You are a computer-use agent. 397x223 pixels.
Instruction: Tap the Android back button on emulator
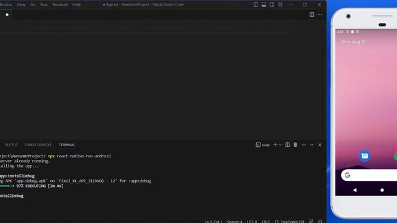[355, 190]
